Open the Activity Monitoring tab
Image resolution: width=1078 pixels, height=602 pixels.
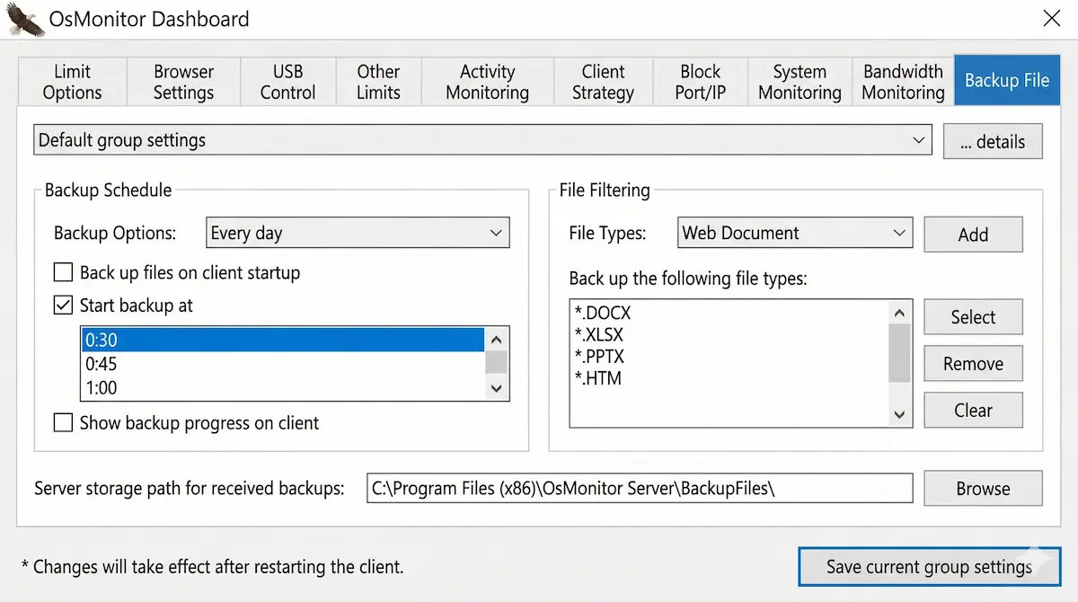pos(487,81)
